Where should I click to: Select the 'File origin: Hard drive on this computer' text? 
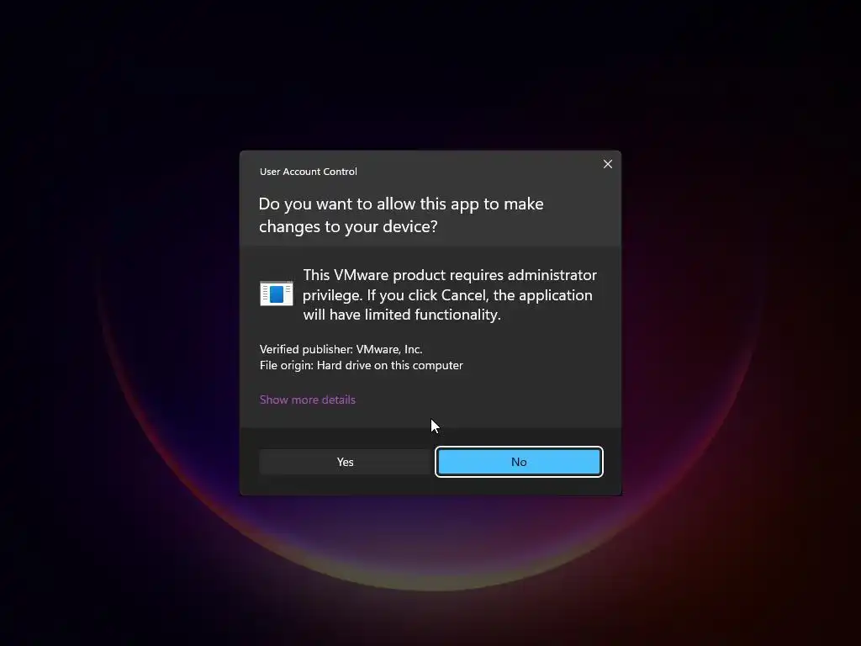point(362,365)
